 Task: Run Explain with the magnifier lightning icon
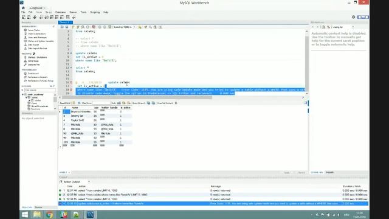83,27
